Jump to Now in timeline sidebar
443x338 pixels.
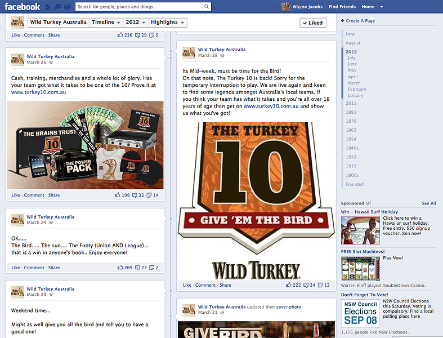[350, 34]
